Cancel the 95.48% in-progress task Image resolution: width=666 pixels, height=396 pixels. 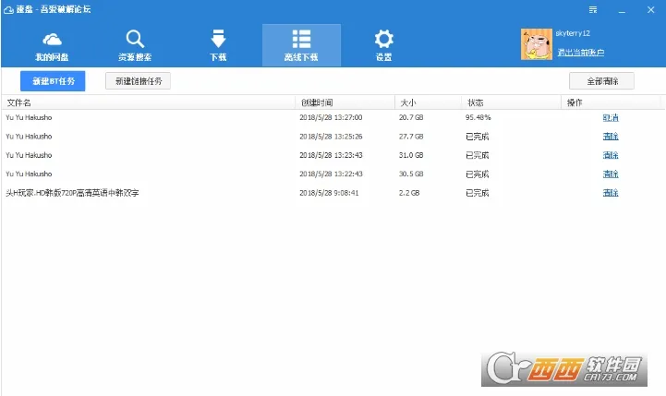tap(611, 118)
